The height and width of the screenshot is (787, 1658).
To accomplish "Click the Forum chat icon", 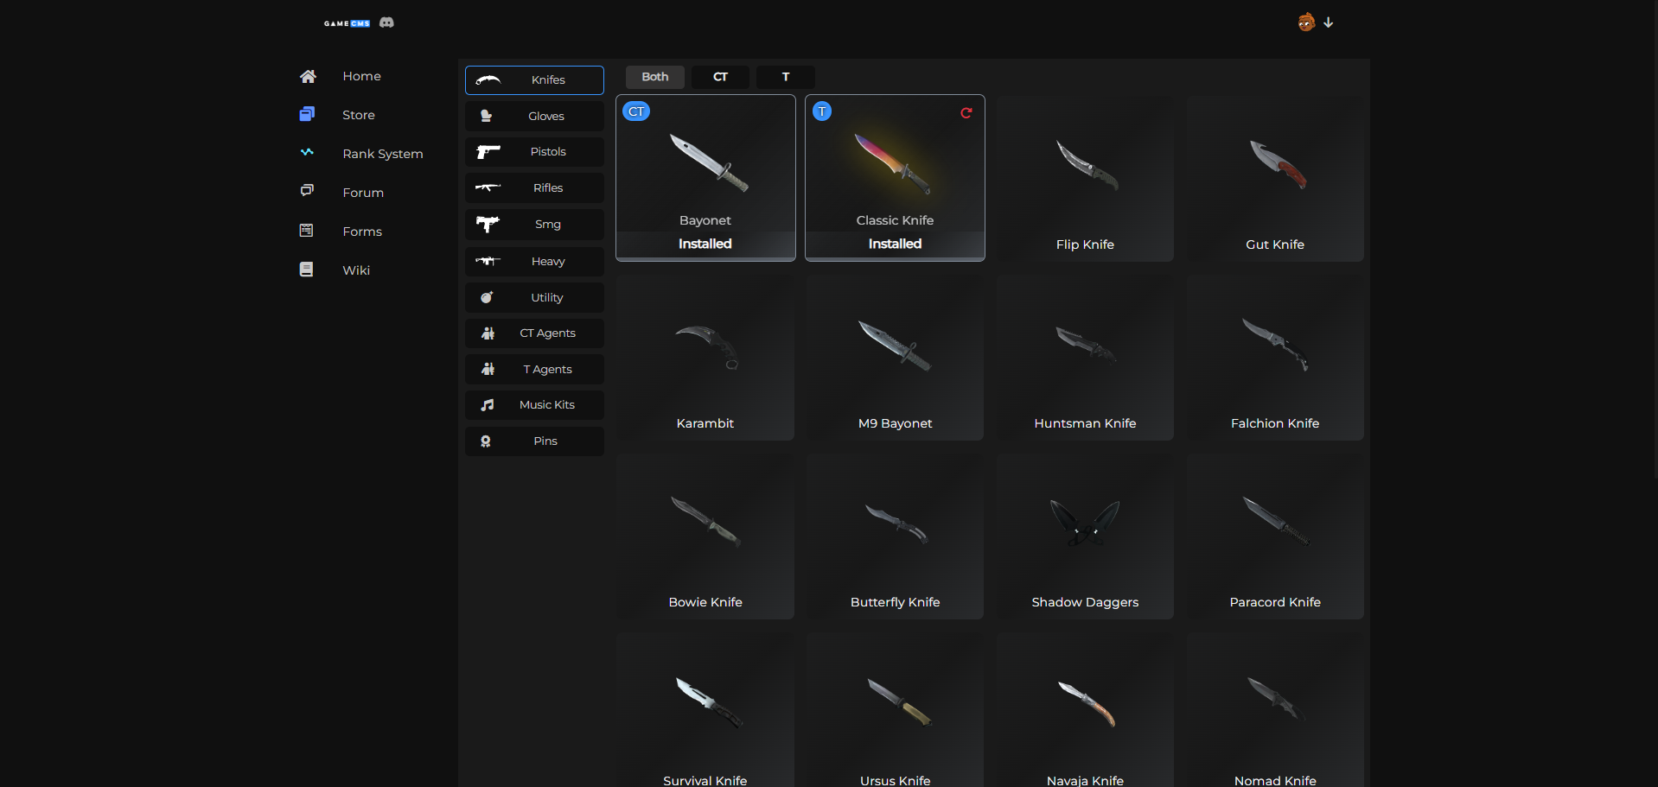I will pyautogui.click(x=307, y=190).
